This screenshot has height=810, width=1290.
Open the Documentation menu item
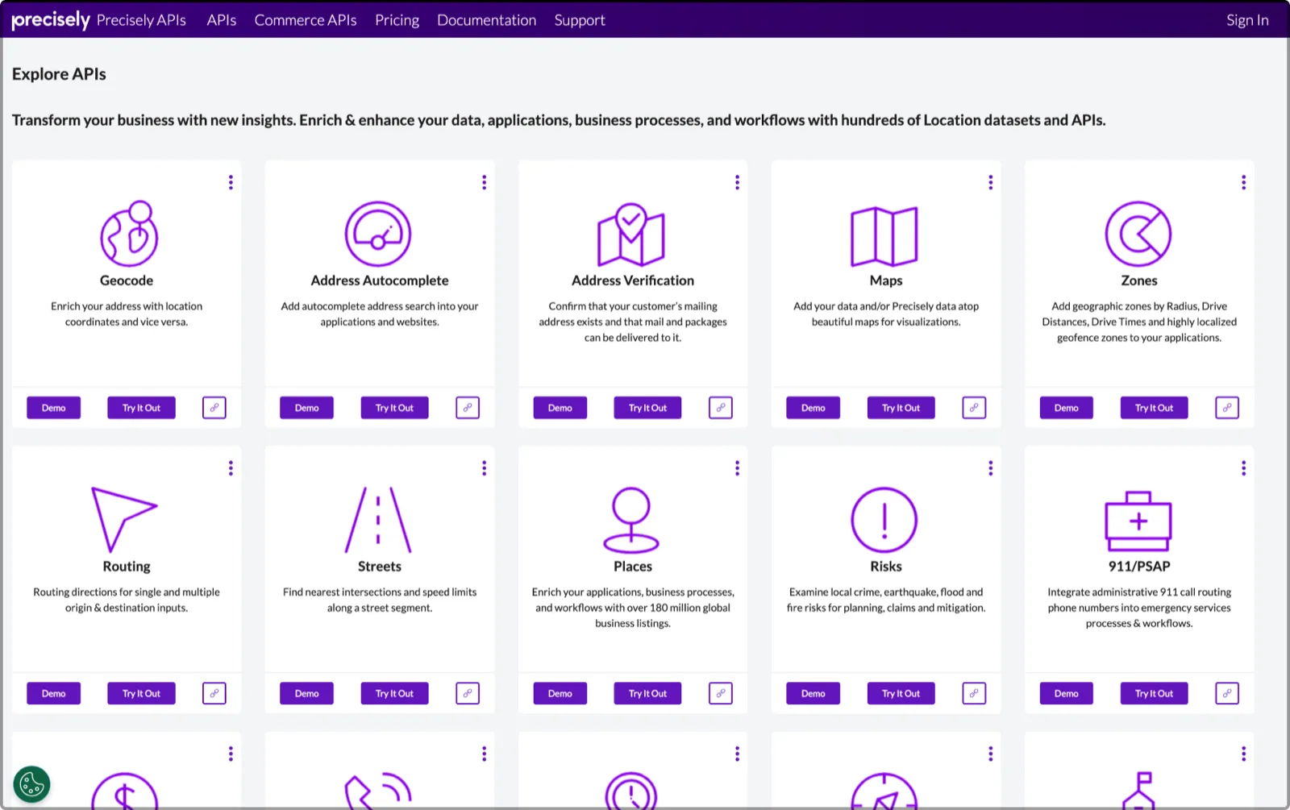point(486,20)
